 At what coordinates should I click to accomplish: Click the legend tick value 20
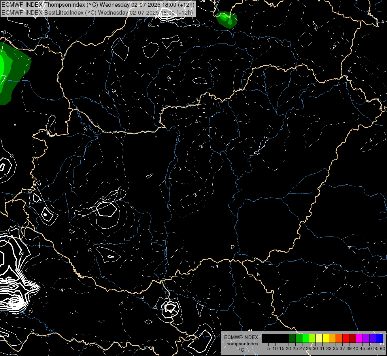pos(289,348)
